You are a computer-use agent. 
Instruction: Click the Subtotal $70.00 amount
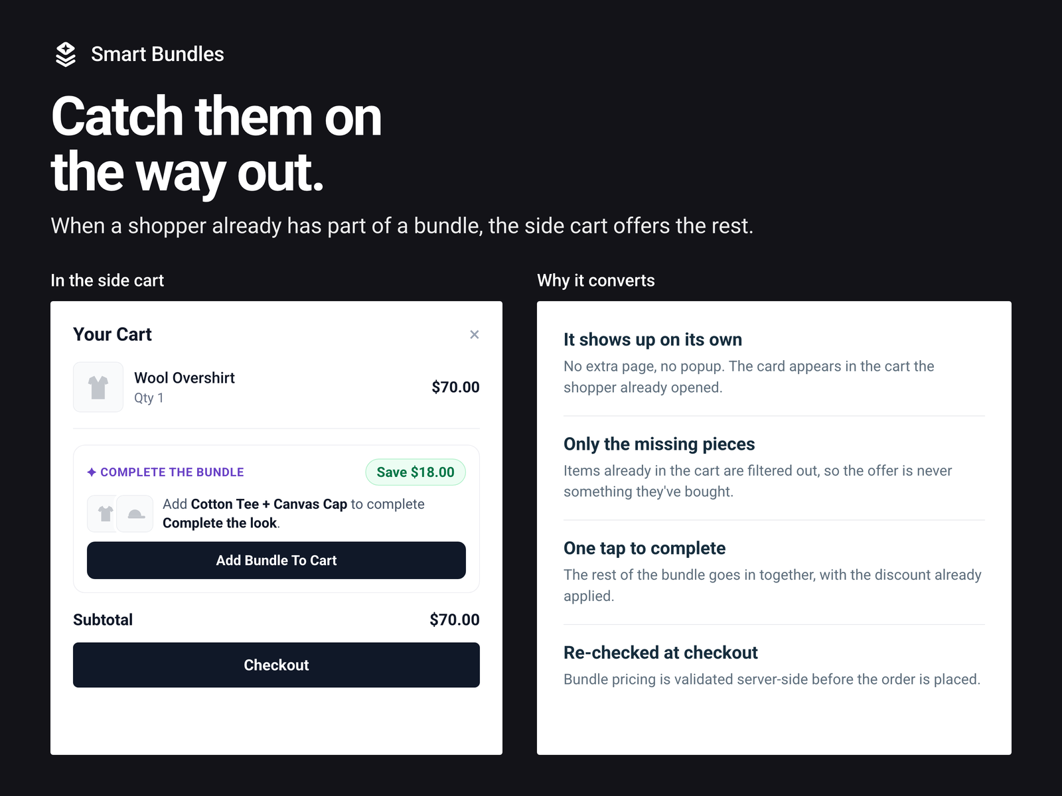pos(454,620)
